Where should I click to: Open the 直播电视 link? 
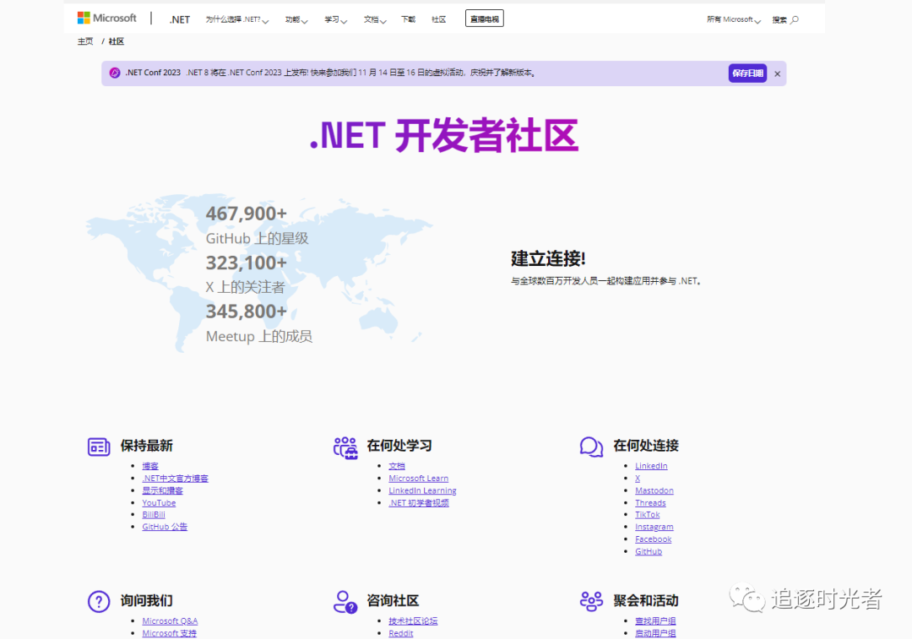point(484,18)
